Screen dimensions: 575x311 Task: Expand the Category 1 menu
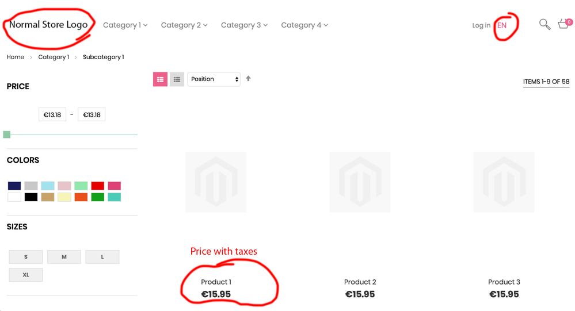(125, 25)
